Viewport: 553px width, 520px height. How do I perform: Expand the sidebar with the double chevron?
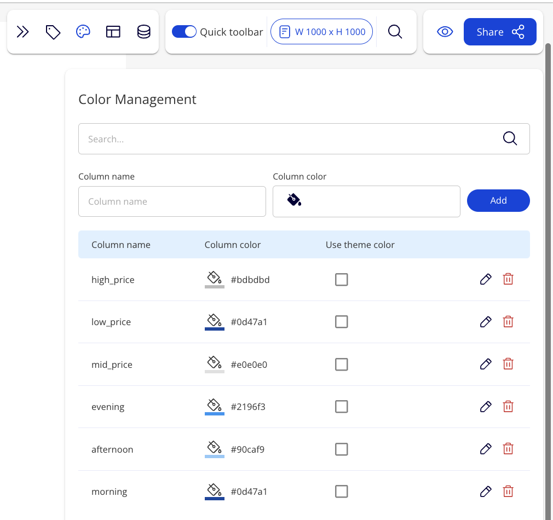22,32
